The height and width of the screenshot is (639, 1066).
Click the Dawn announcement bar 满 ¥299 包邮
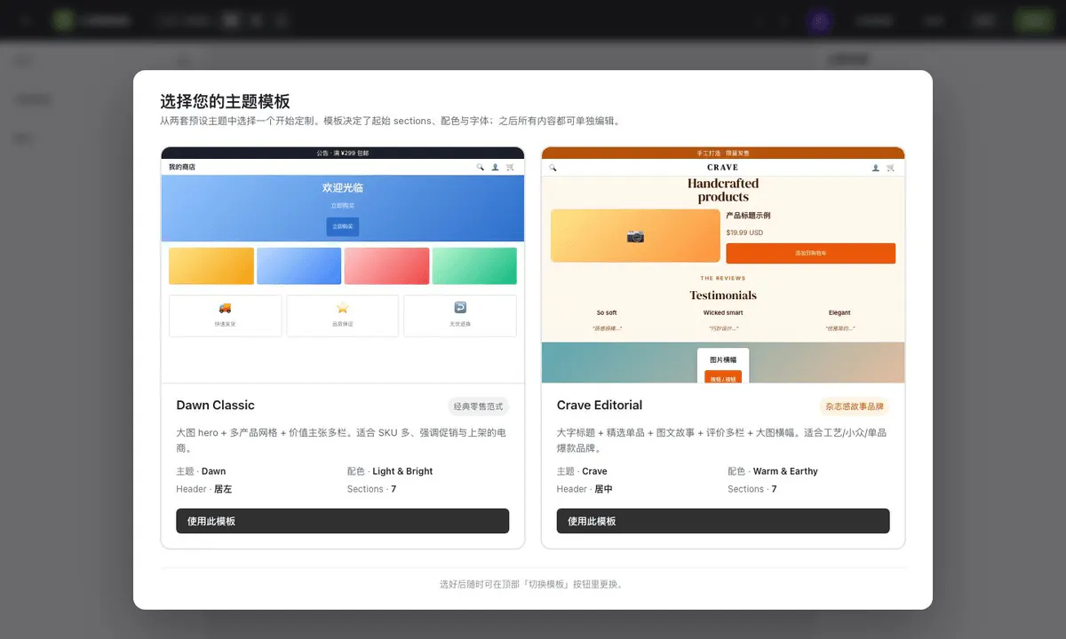pos(343,153)
